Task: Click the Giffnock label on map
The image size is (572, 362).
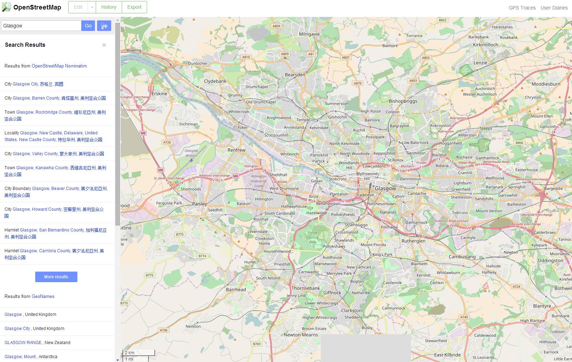Action: (332, 293)
